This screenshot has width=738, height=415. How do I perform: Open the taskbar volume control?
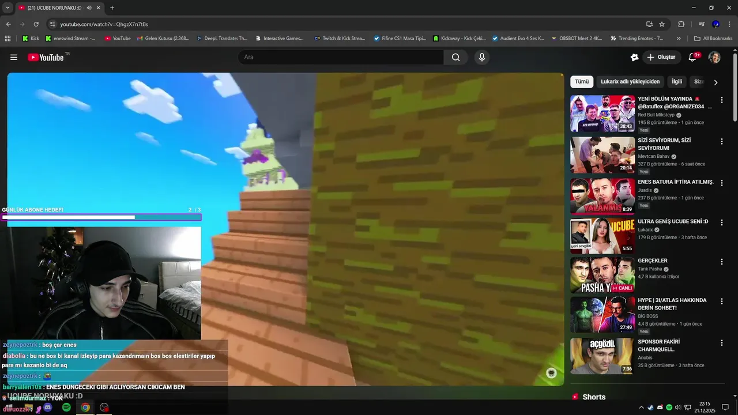click(x=677, y=408)
